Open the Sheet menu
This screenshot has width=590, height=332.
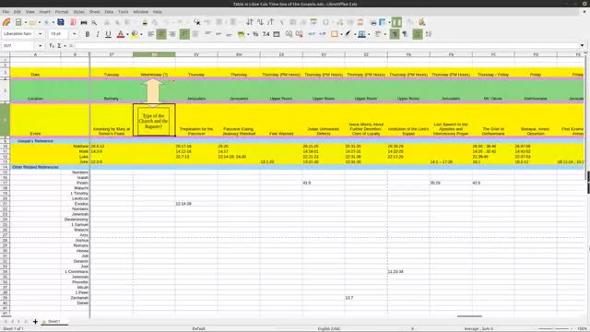point(94,12)
